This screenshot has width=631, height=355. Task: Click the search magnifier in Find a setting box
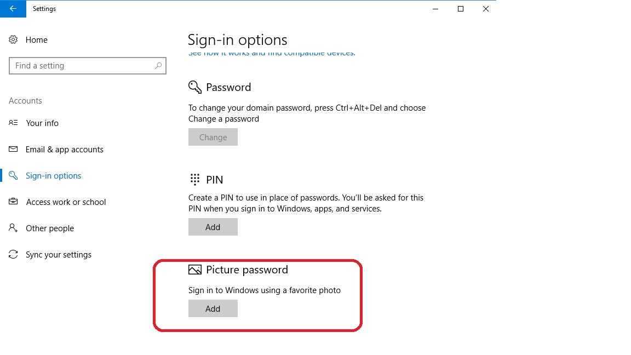point(159,65)
